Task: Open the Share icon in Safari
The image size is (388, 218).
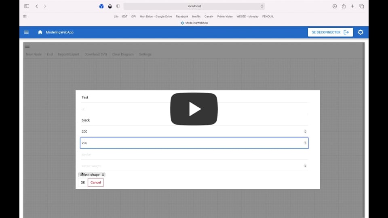Action: coord(344,6)
